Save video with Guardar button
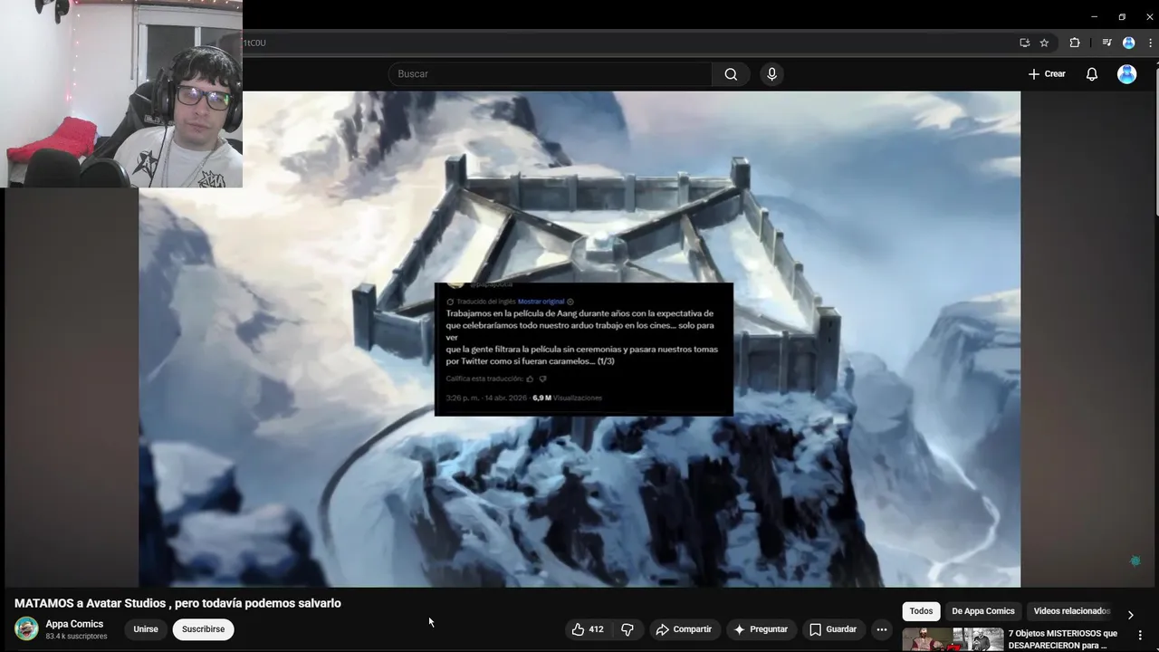This screenshot has width=1159, height=652. (833, 629)
